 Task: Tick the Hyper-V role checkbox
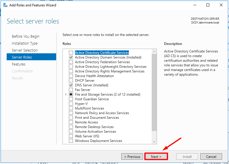[71, 104]
